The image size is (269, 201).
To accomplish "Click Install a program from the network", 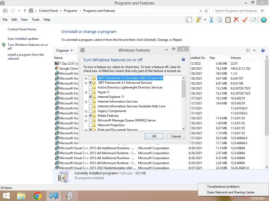I will [26, 57].
